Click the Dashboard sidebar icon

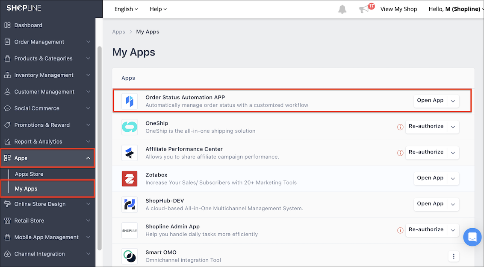tap(7, 25)
